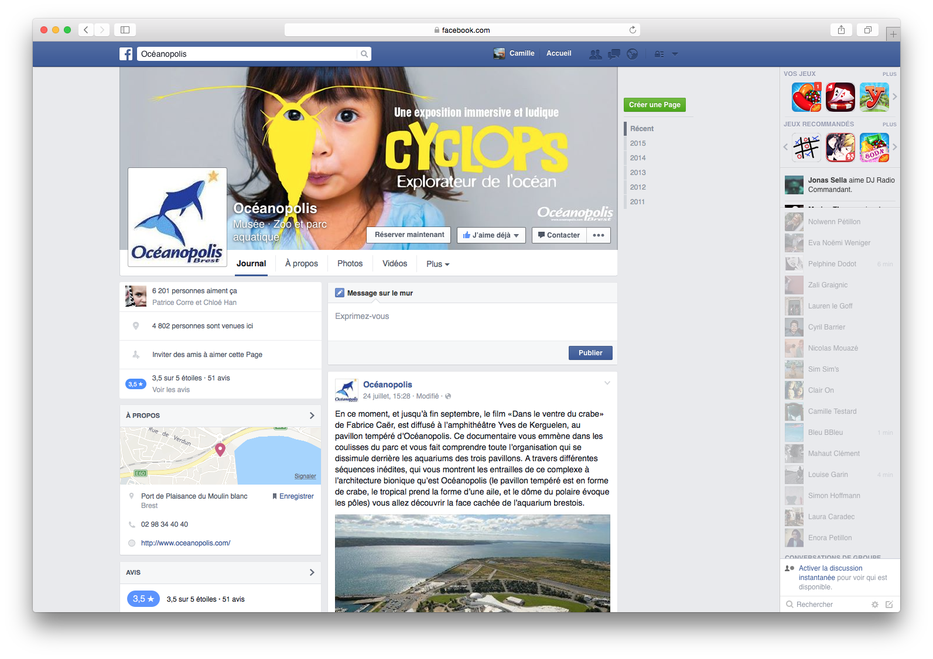Screen dimensions: 933x659
Task: Jump to Récent in the timeline
Action: (x=642, y=129)
